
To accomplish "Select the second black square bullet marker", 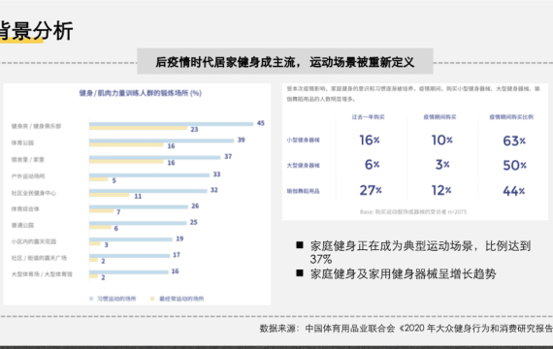I will click(x=300, y=272).
